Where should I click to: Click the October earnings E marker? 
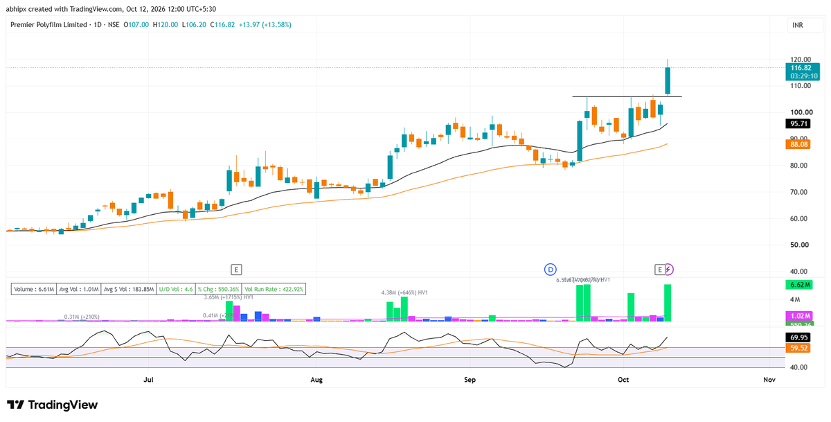click(x=660, y=269)
